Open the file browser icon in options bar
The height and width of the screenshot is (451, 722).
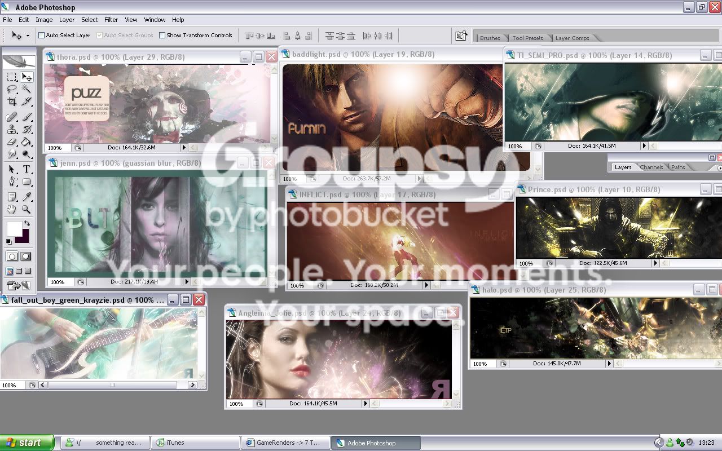pos(461,36)
